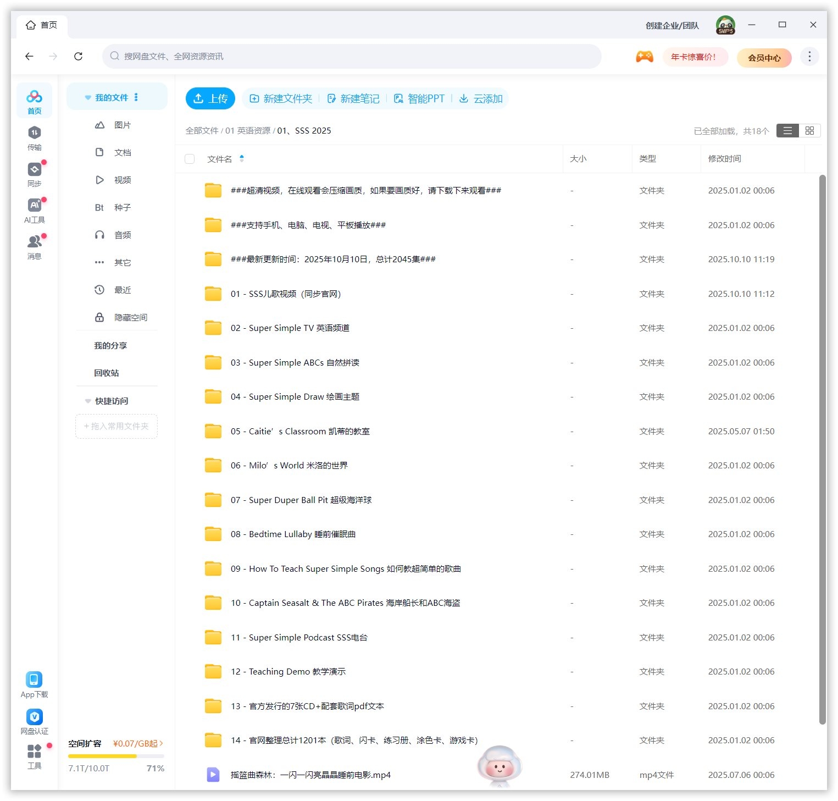Open 会员中心
The image size is (838, 801).
[x=764, y=57]
